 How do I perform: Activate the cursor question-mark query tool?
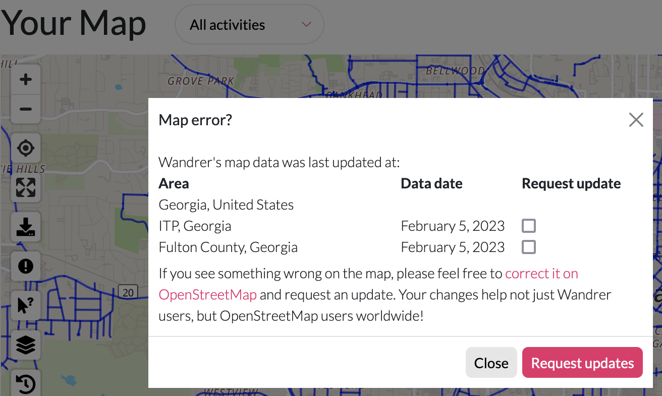(26, 306)
